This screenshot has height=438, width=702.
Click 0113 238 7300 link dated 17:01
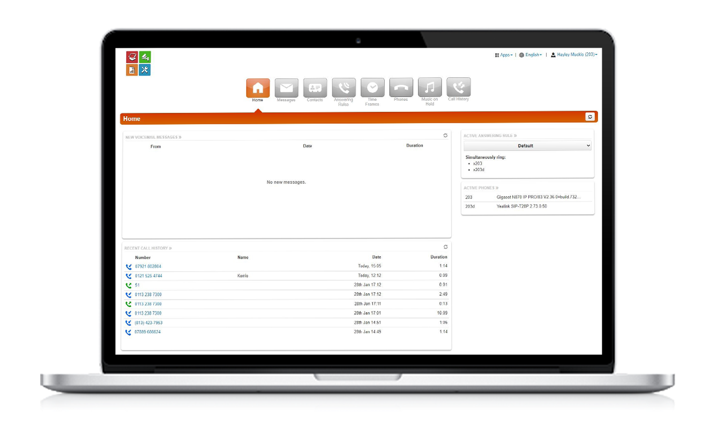point(148,314)
